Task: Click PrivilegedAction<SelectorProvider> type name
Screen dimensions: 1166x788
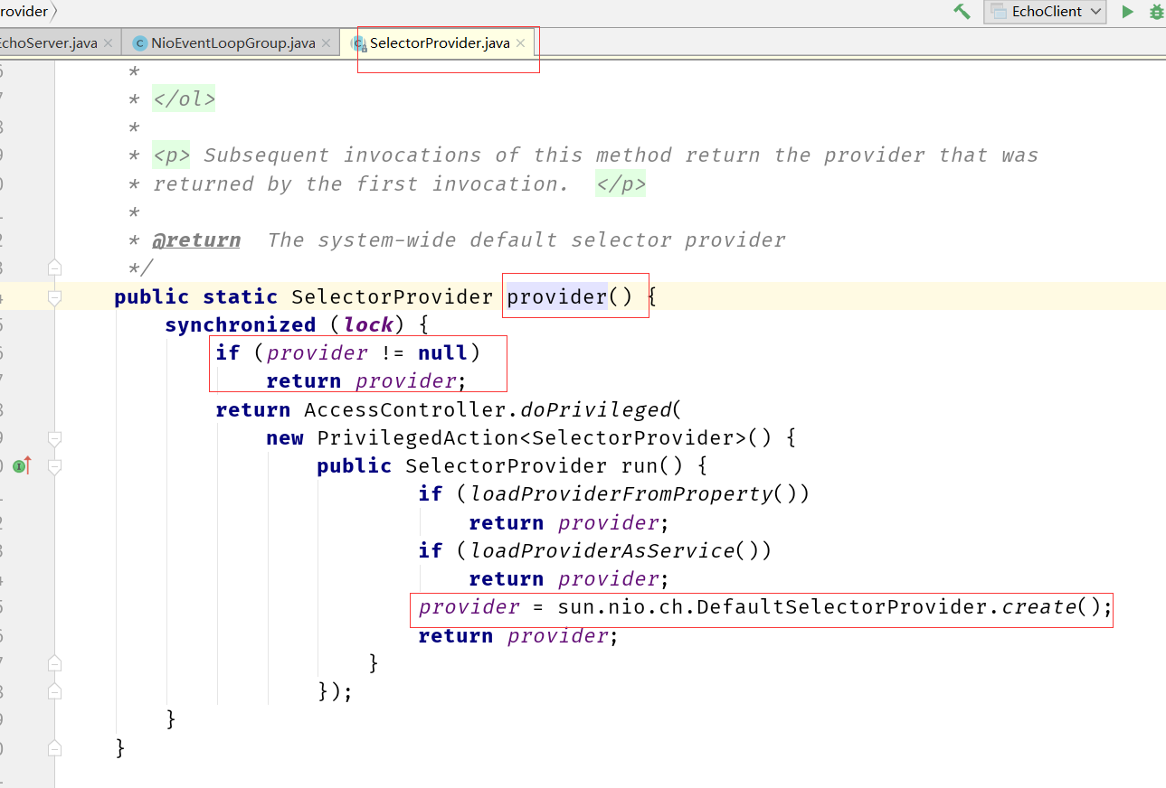Action: pos(532,438)
